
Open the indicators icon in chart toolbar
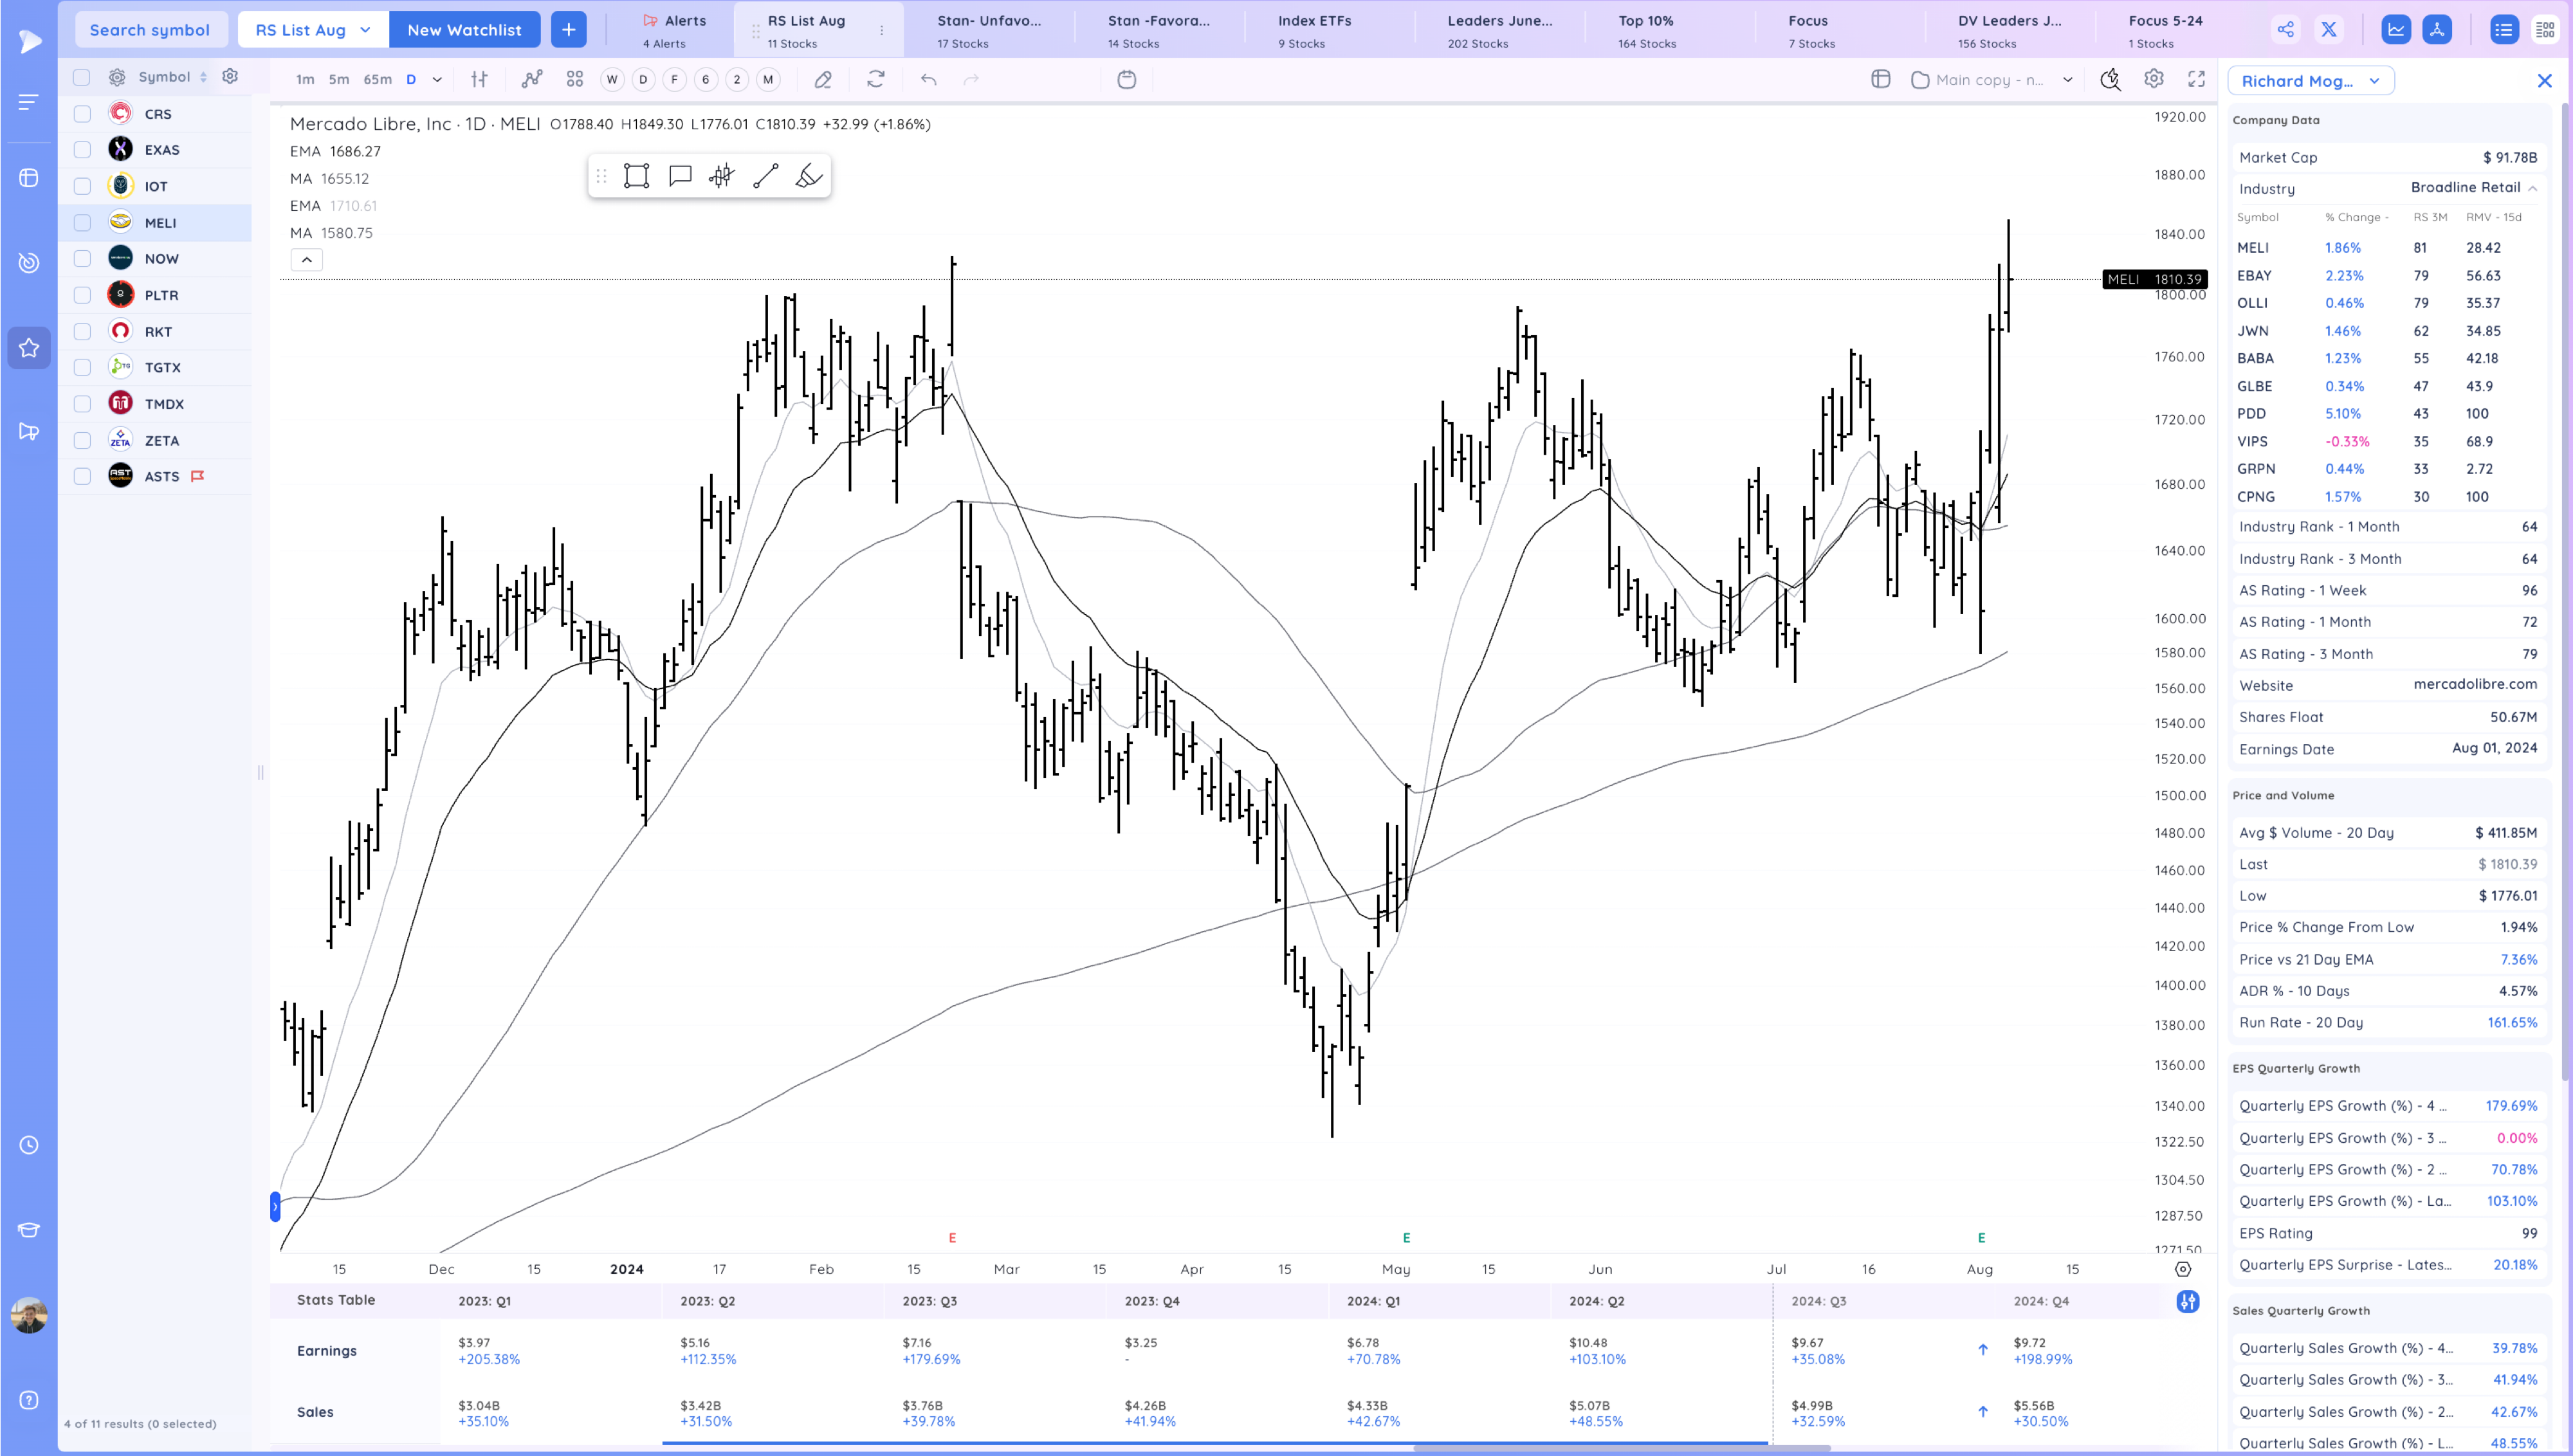coord(532,79)
